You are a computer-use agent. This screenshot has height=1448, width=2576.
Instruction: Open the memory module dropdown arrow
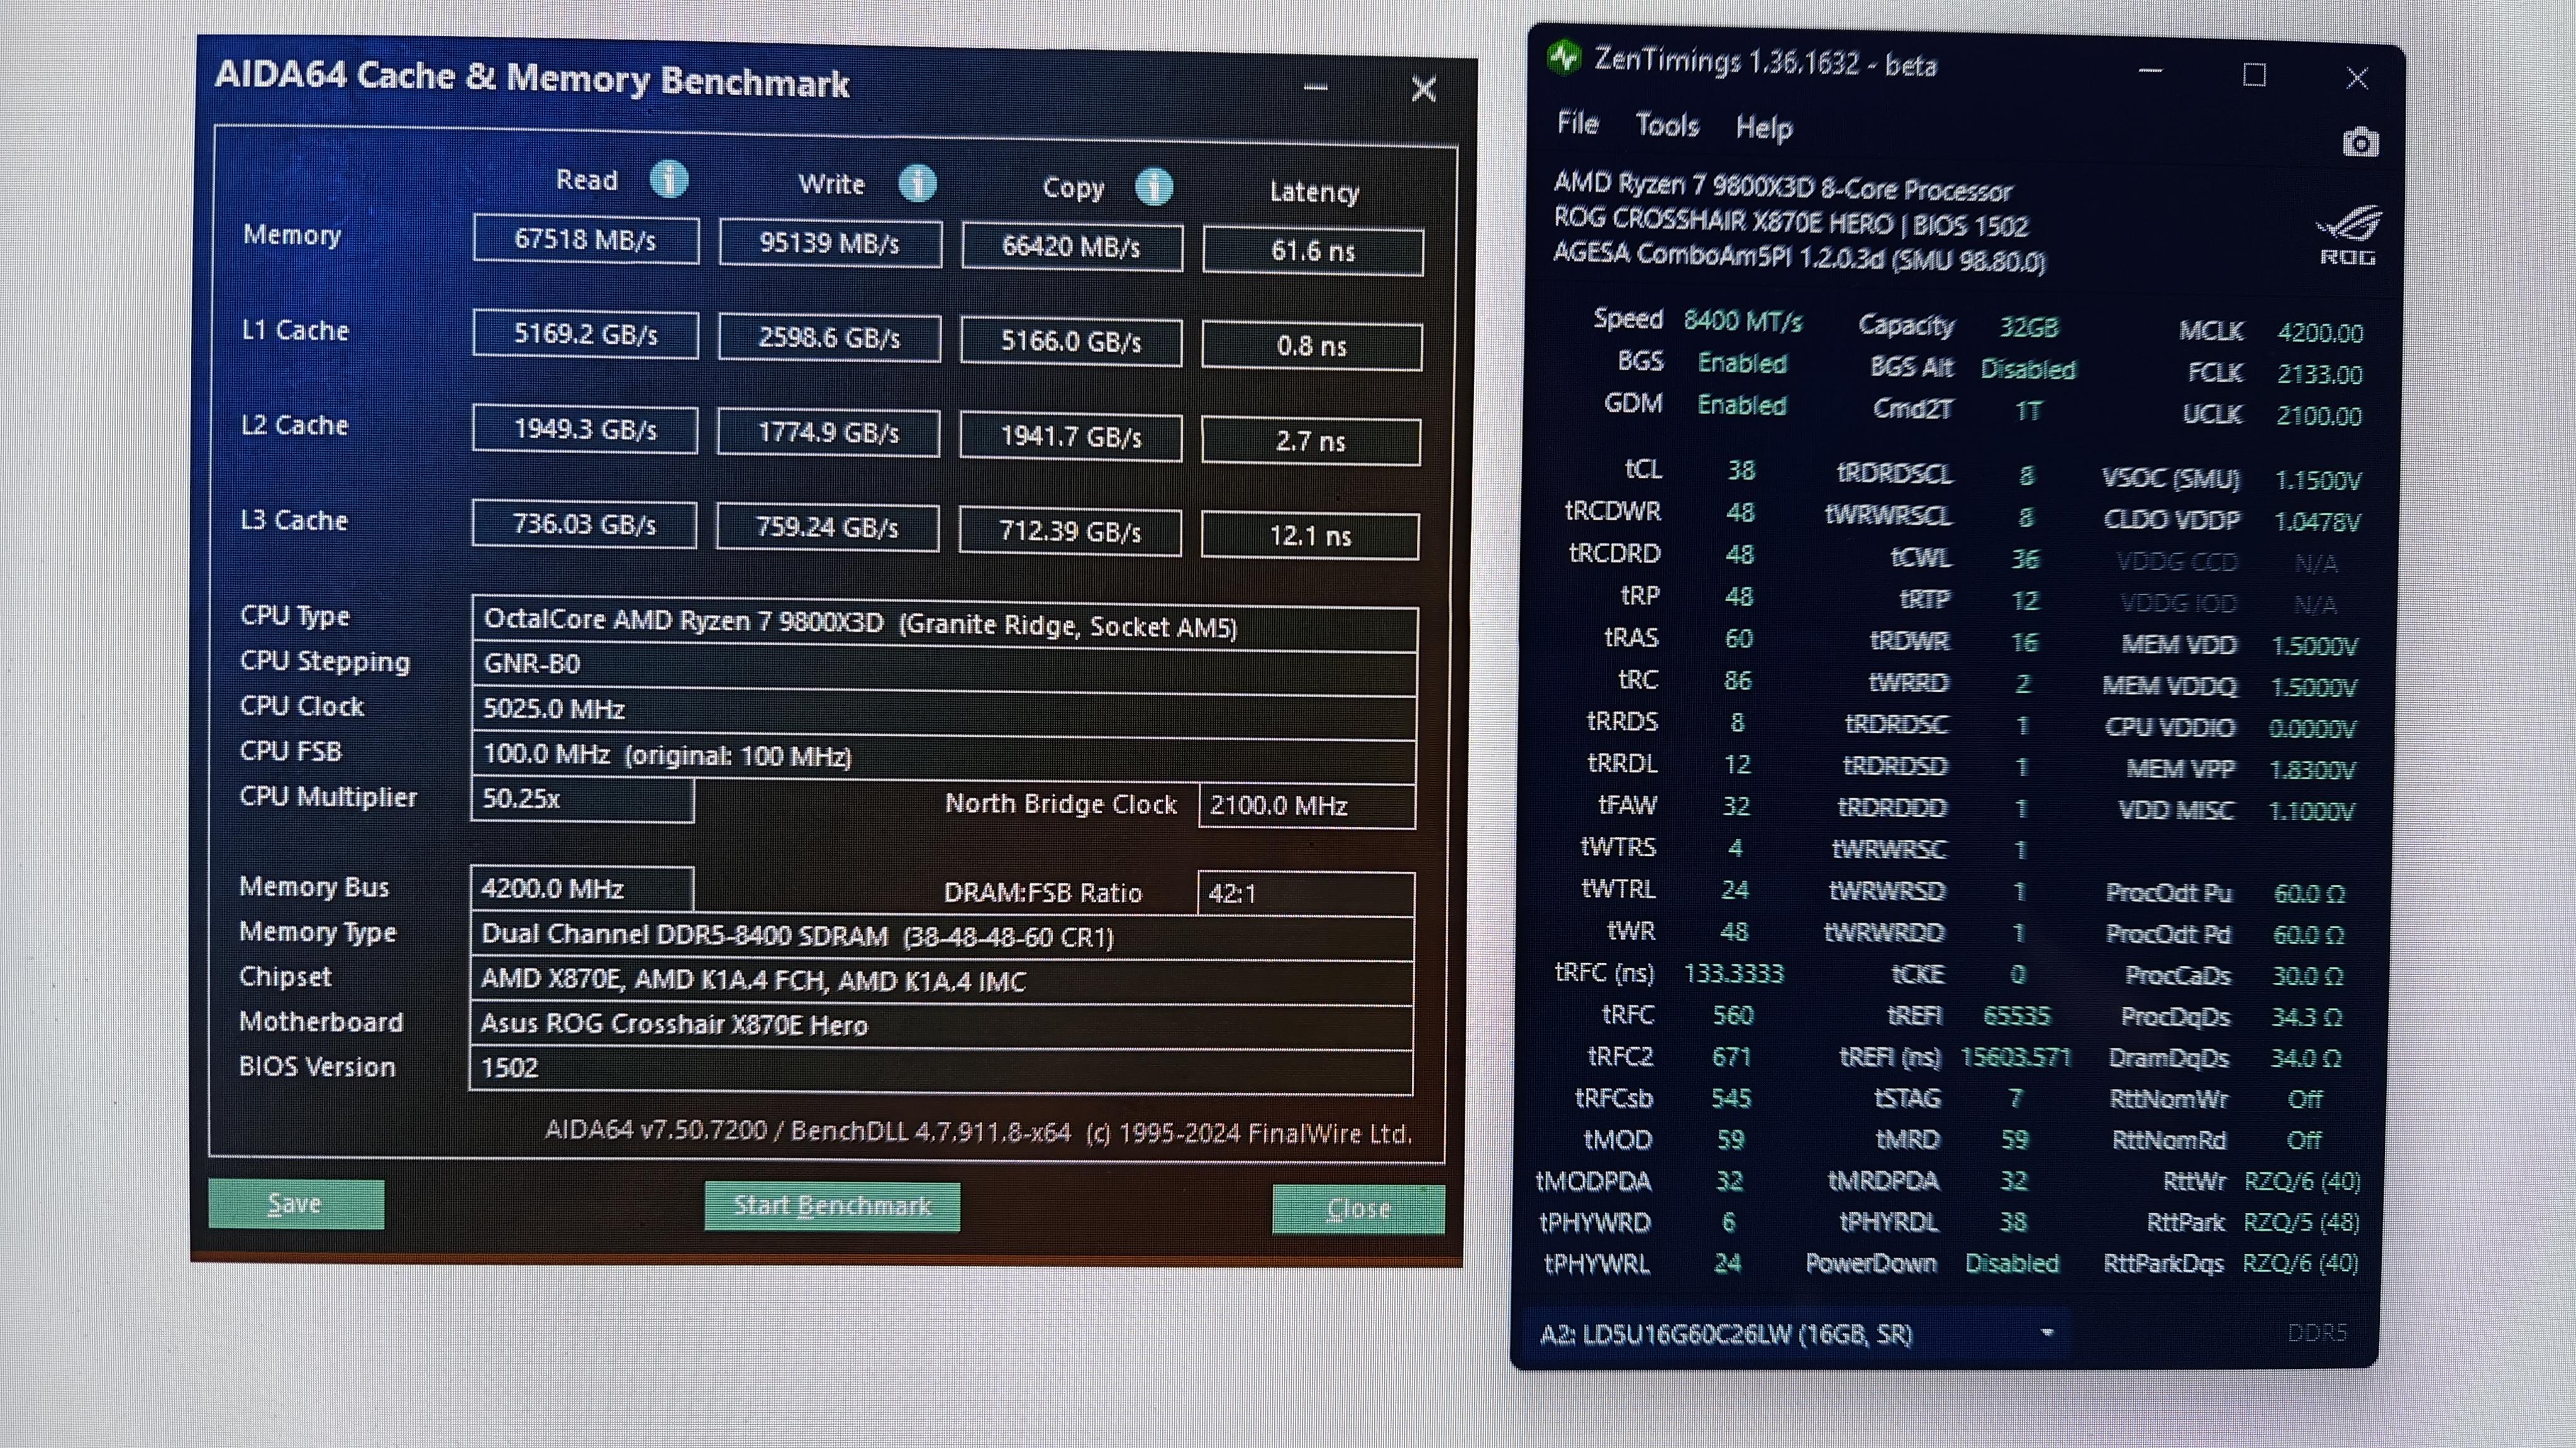(2047, 1332)
